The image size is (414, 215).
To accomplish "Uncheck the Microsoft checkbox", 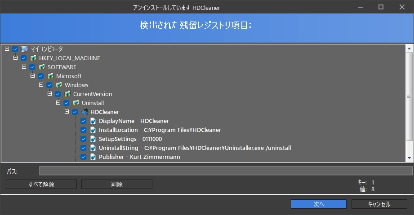I will 40,76.
